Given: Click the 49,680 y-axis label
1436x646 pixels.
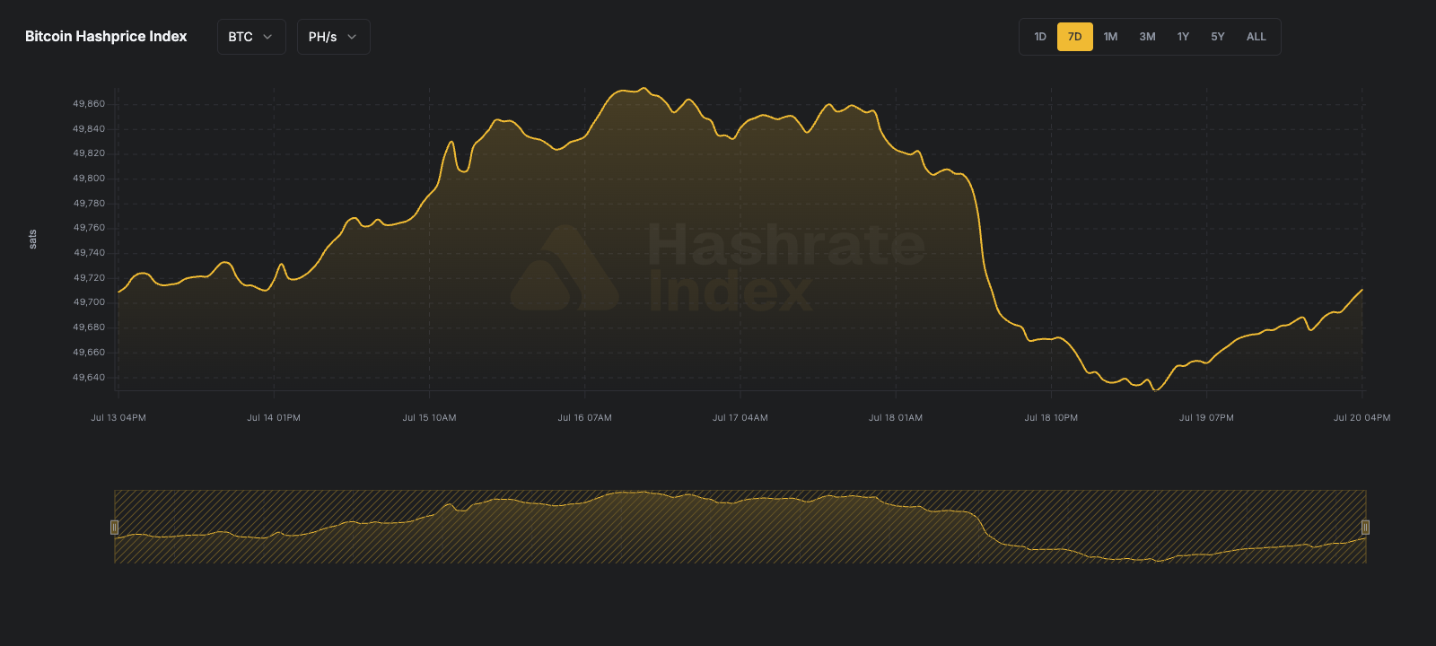Looking at the screenshot, I should (89, 327).
